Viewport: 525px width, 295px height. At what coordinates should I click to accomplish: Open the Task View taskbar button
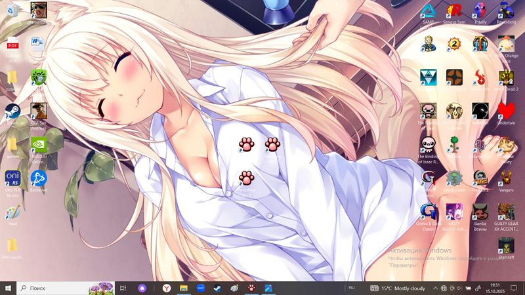pos(123,288)
